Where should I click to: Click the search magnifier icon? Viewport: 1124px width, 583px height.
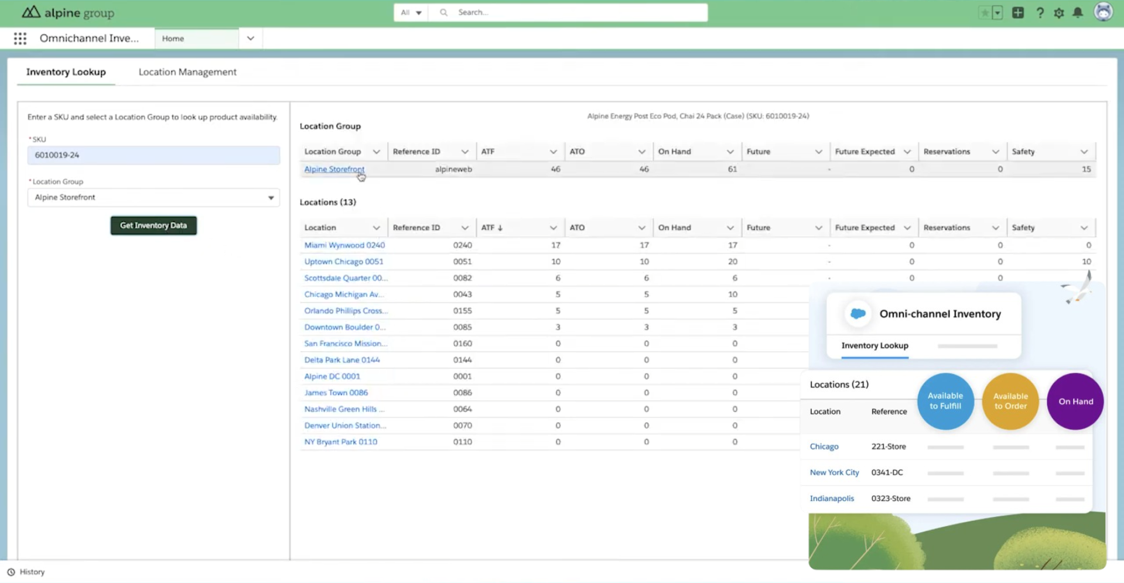pyautogui.click(x=443, y=12)
